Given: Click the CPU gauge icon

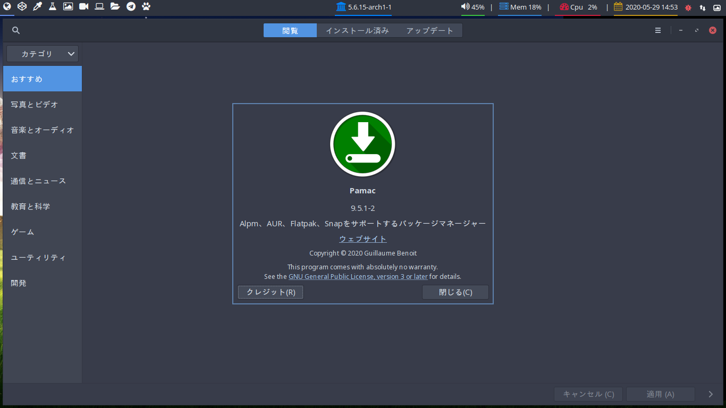Looking at the screenshot, I should pyautogui.click(x=564, y=7).
